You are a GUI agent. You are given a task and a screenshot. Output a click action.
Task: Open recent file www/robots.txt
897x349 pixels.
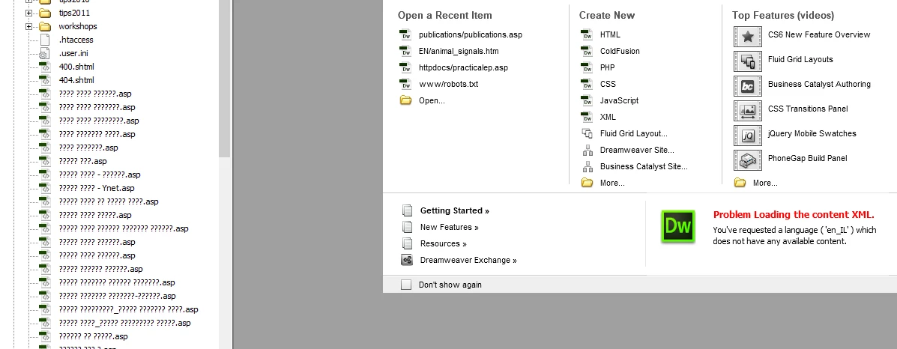448,84
